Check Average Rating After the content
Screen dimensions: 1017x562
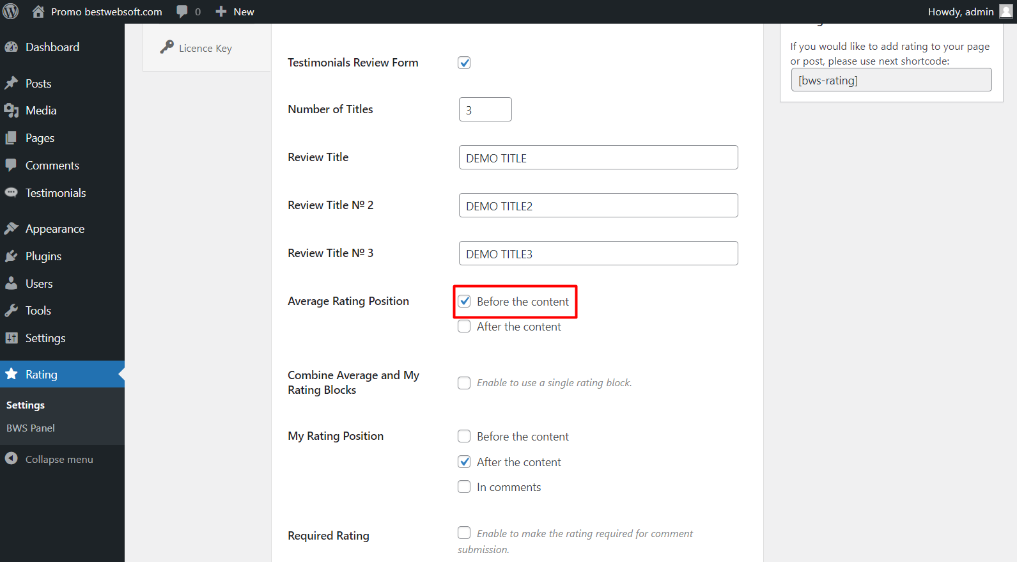point(464,326)
